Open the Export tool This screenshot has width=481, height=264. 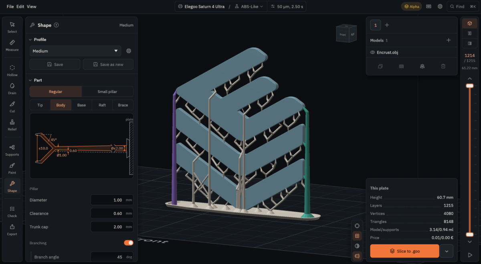tap(12, 229)
